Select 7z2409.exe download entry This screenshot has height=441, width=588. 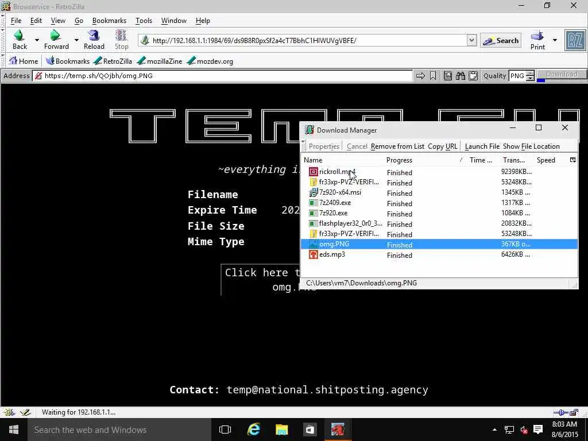[x=439, y=203]
